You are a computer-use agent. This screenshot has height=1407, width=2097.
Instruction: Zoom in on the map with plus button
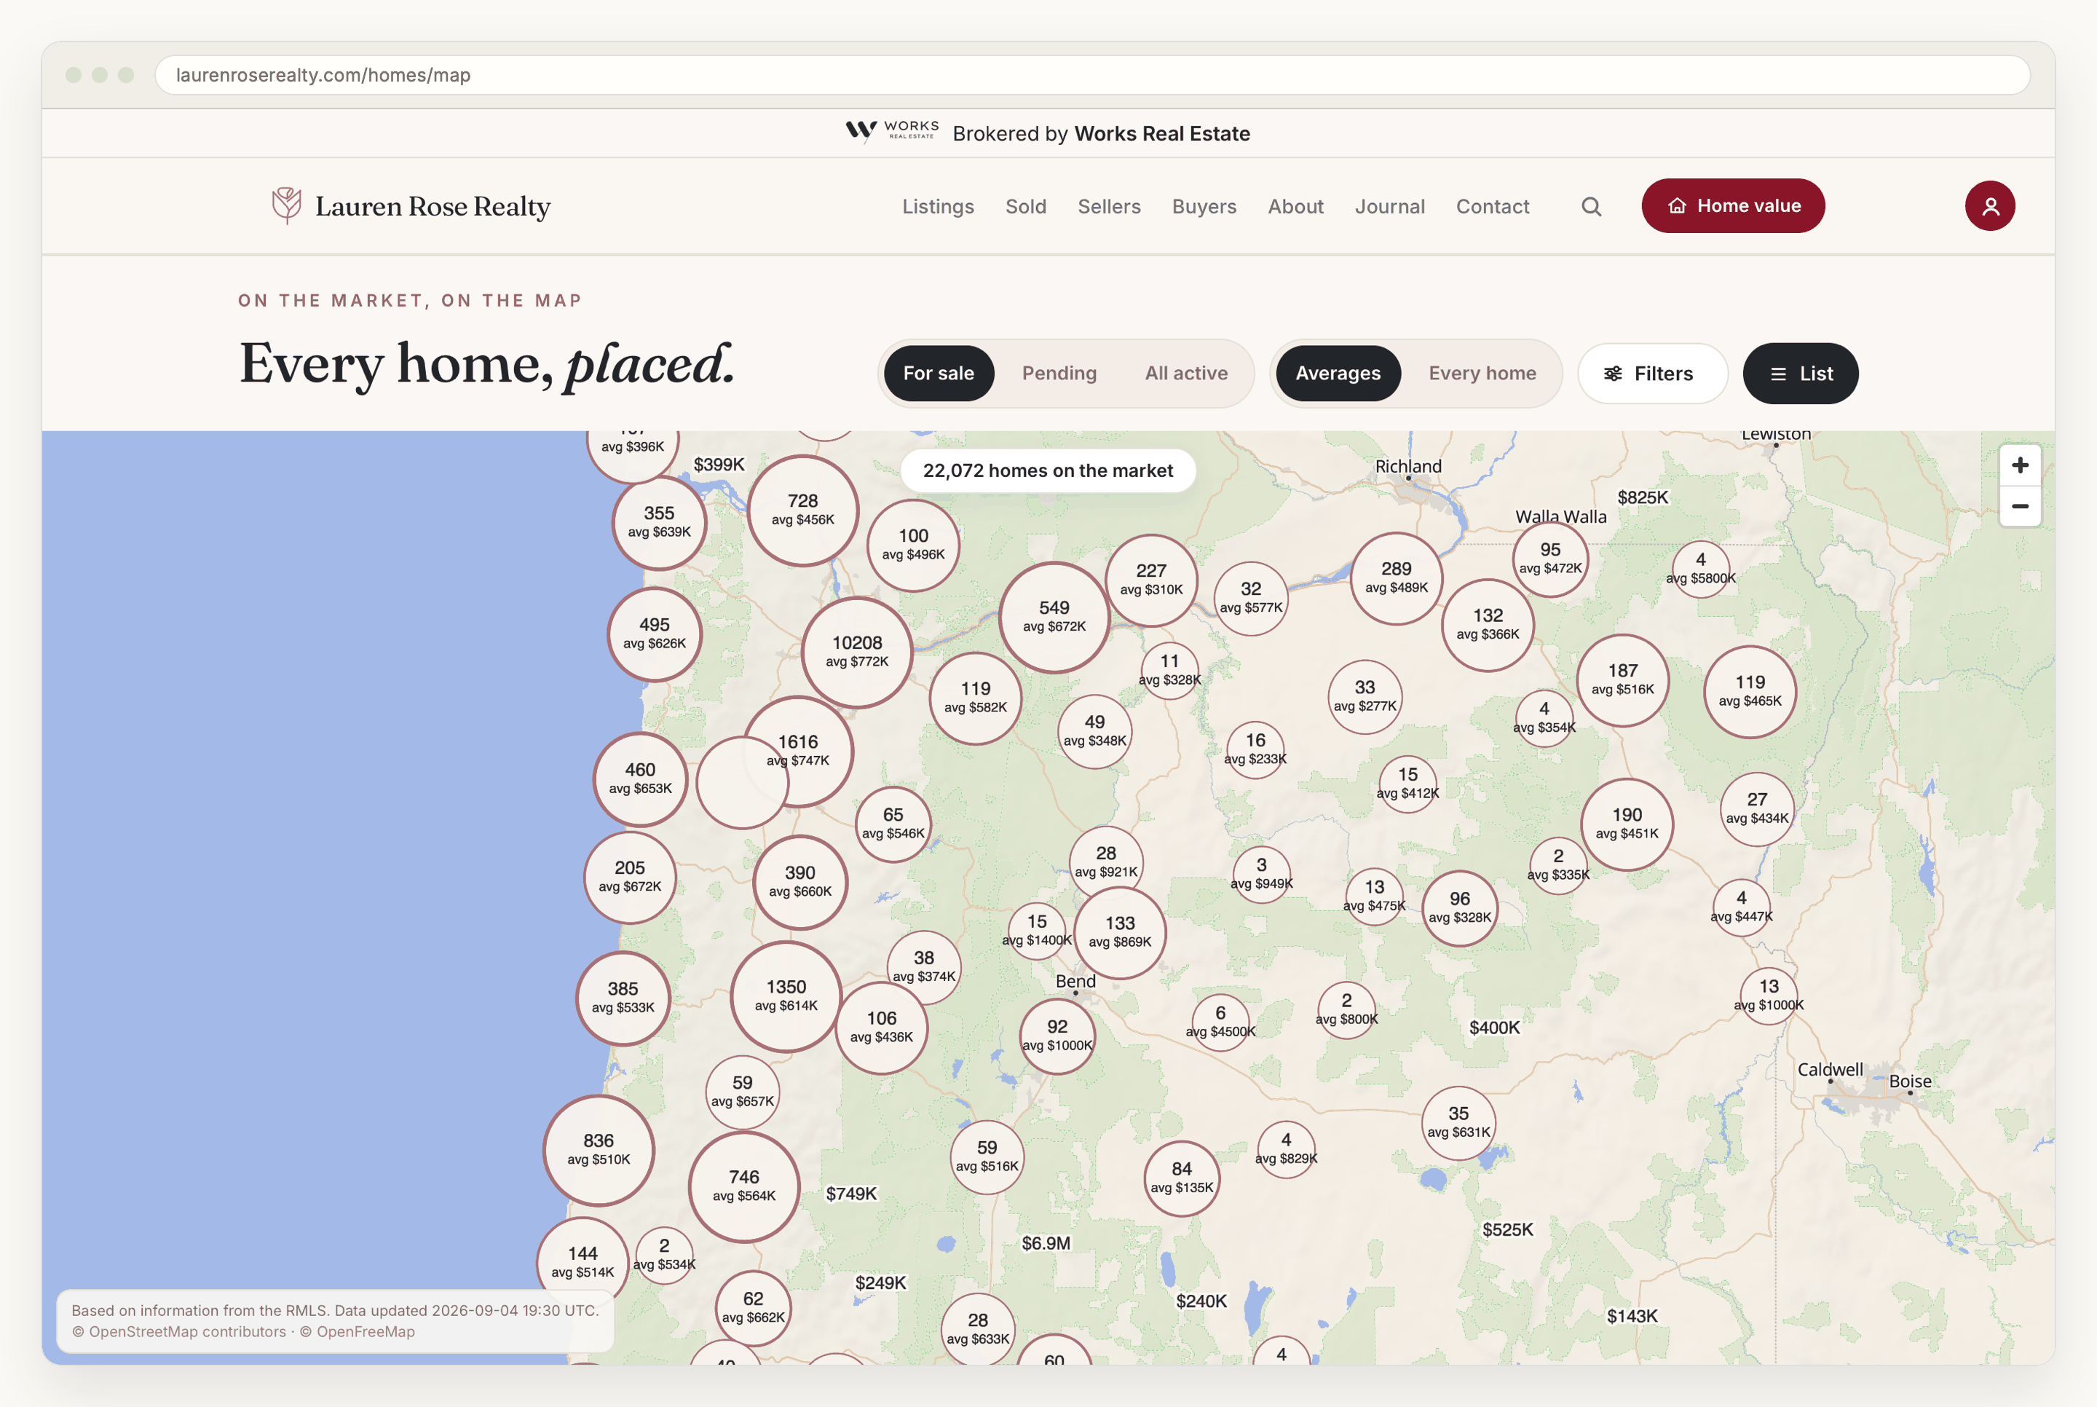(x=2020, y=465)
